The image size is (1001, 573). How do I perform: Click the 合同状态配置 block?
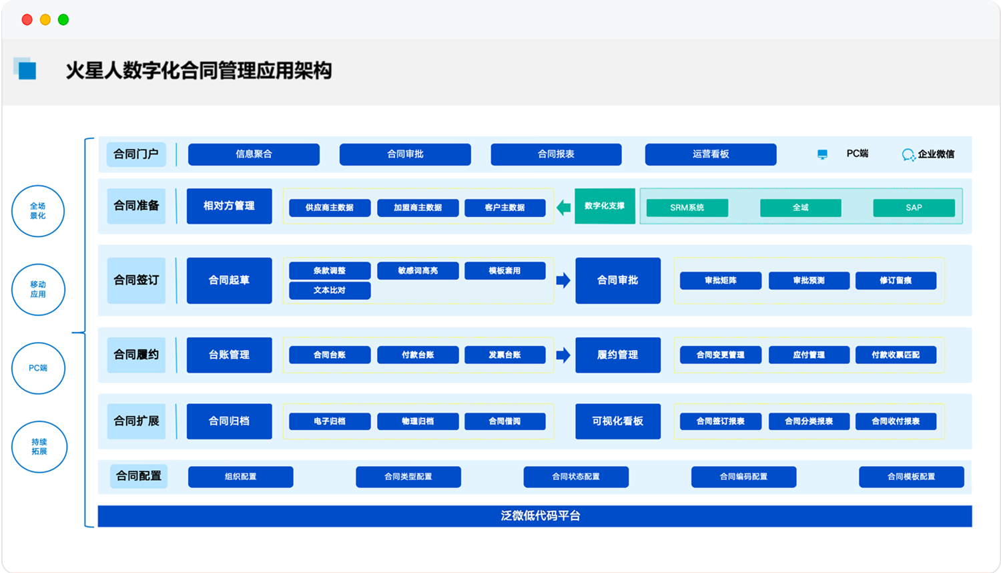tap(576, 477)
